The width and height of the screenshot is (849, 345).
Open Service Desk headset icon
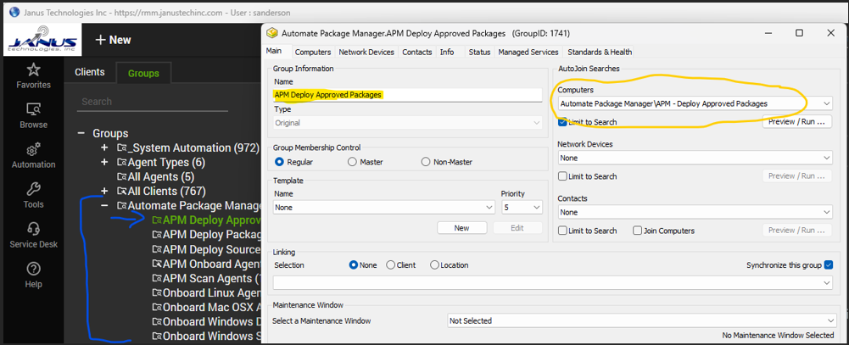33,229
